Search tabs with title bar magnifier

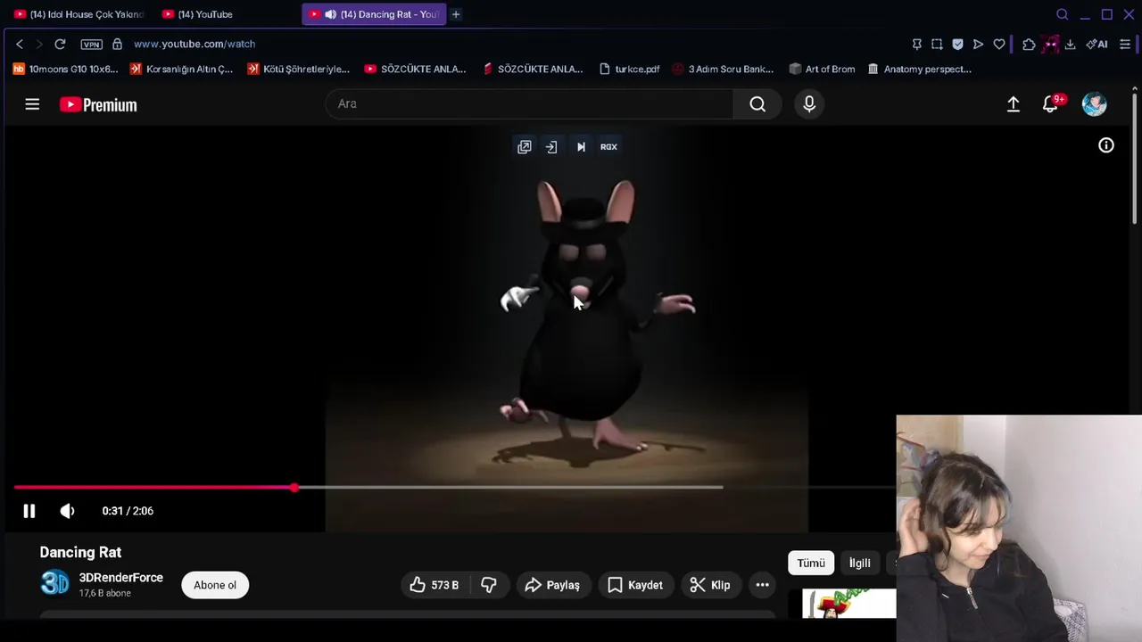pyautogui.click(x=1062, y=14)
